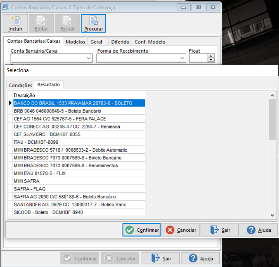279x267 pixels.
Task: Select row BANCO DO BRASIL 1533 PRAIAMAR
Action: 79,103
